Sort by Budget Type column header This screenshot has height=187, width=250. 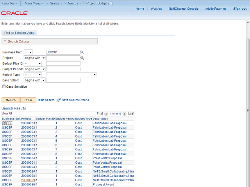pos(84,118)
